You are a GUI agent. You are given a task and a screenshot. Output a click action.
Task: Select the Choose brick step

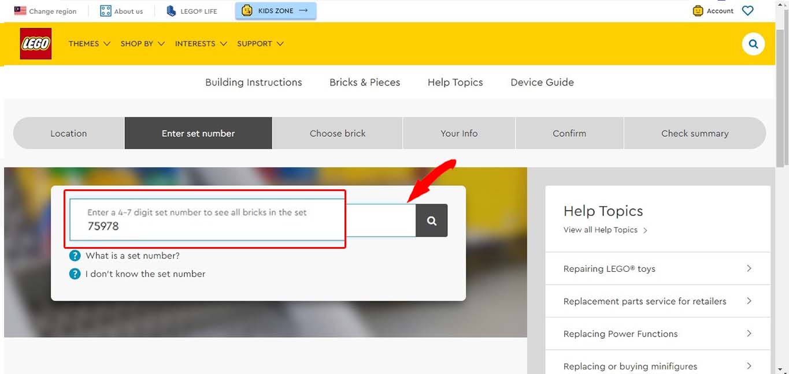click(x=338, y=133)
